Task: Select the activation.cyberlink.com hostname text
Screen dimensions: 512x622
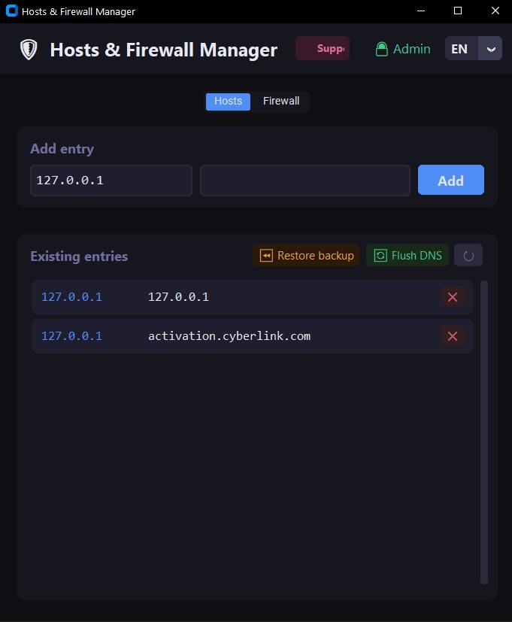Action: (229, 336)
